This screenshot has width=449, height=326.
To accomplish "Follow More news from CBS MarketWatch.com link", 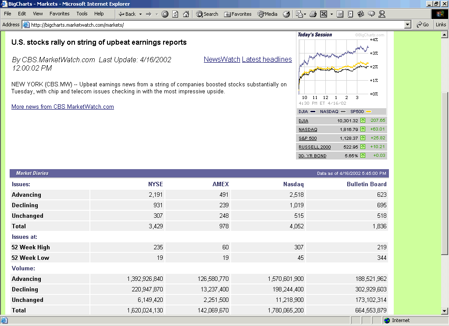I will point(63,106).
